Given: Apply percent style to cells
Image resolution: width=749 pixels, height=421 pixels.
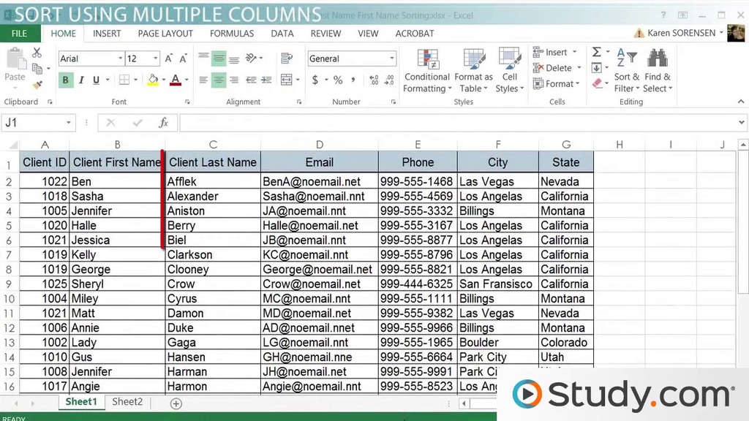Looking at the screenshot, I should pyautogui.click(x=338, y=80).
